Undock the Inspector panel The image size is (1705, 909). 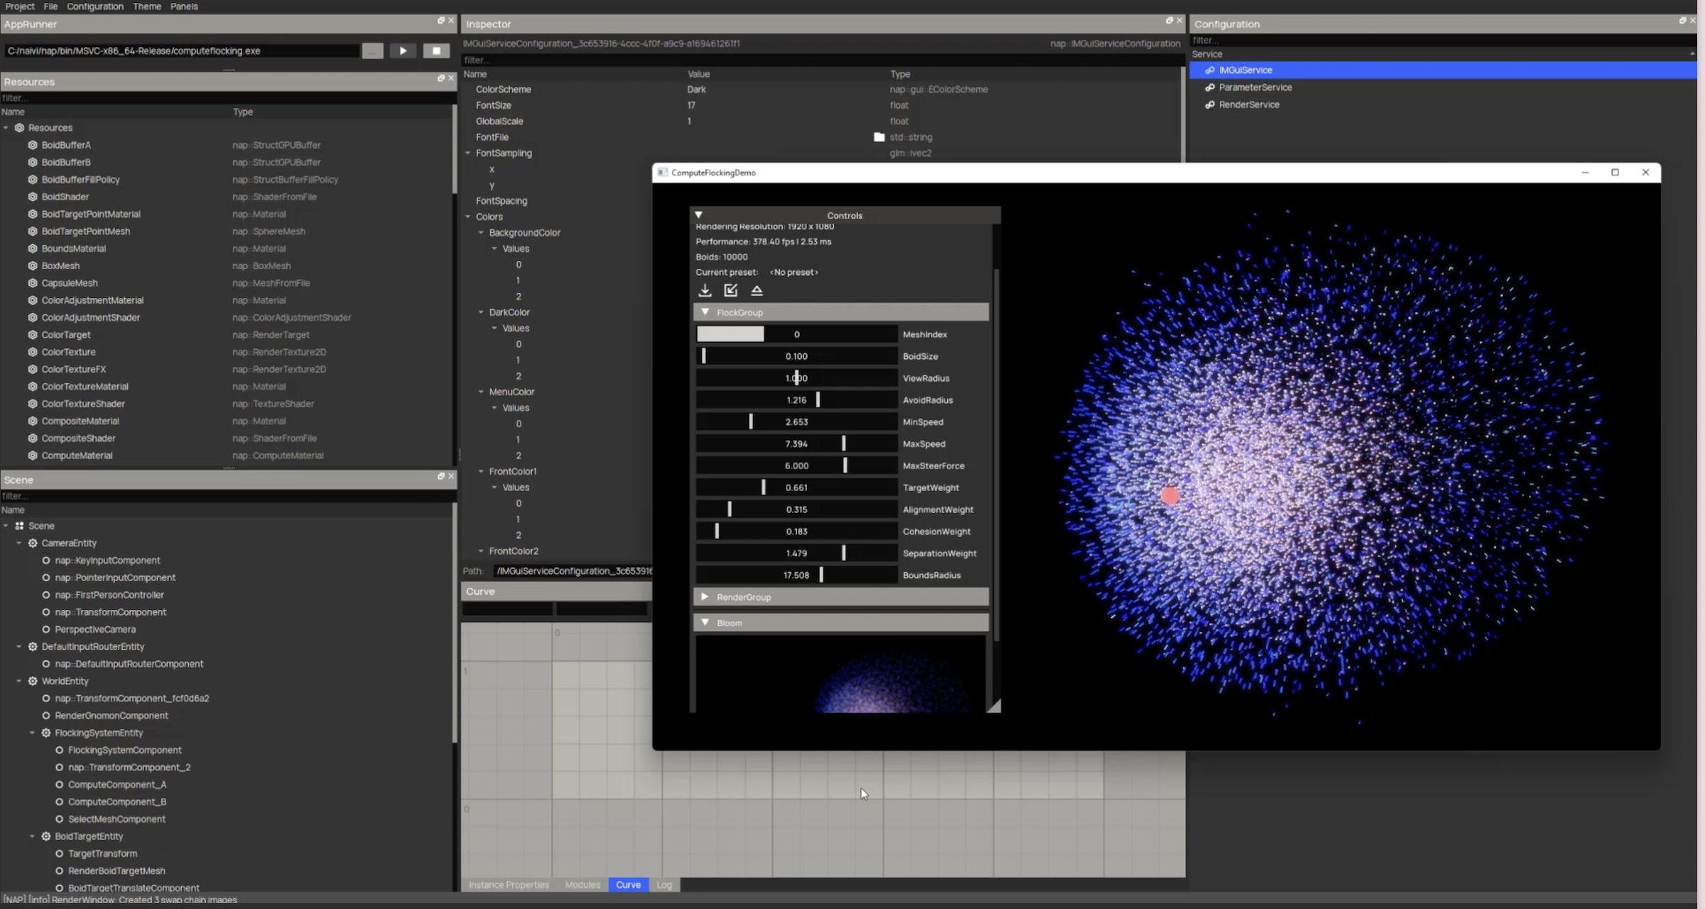1168,20
